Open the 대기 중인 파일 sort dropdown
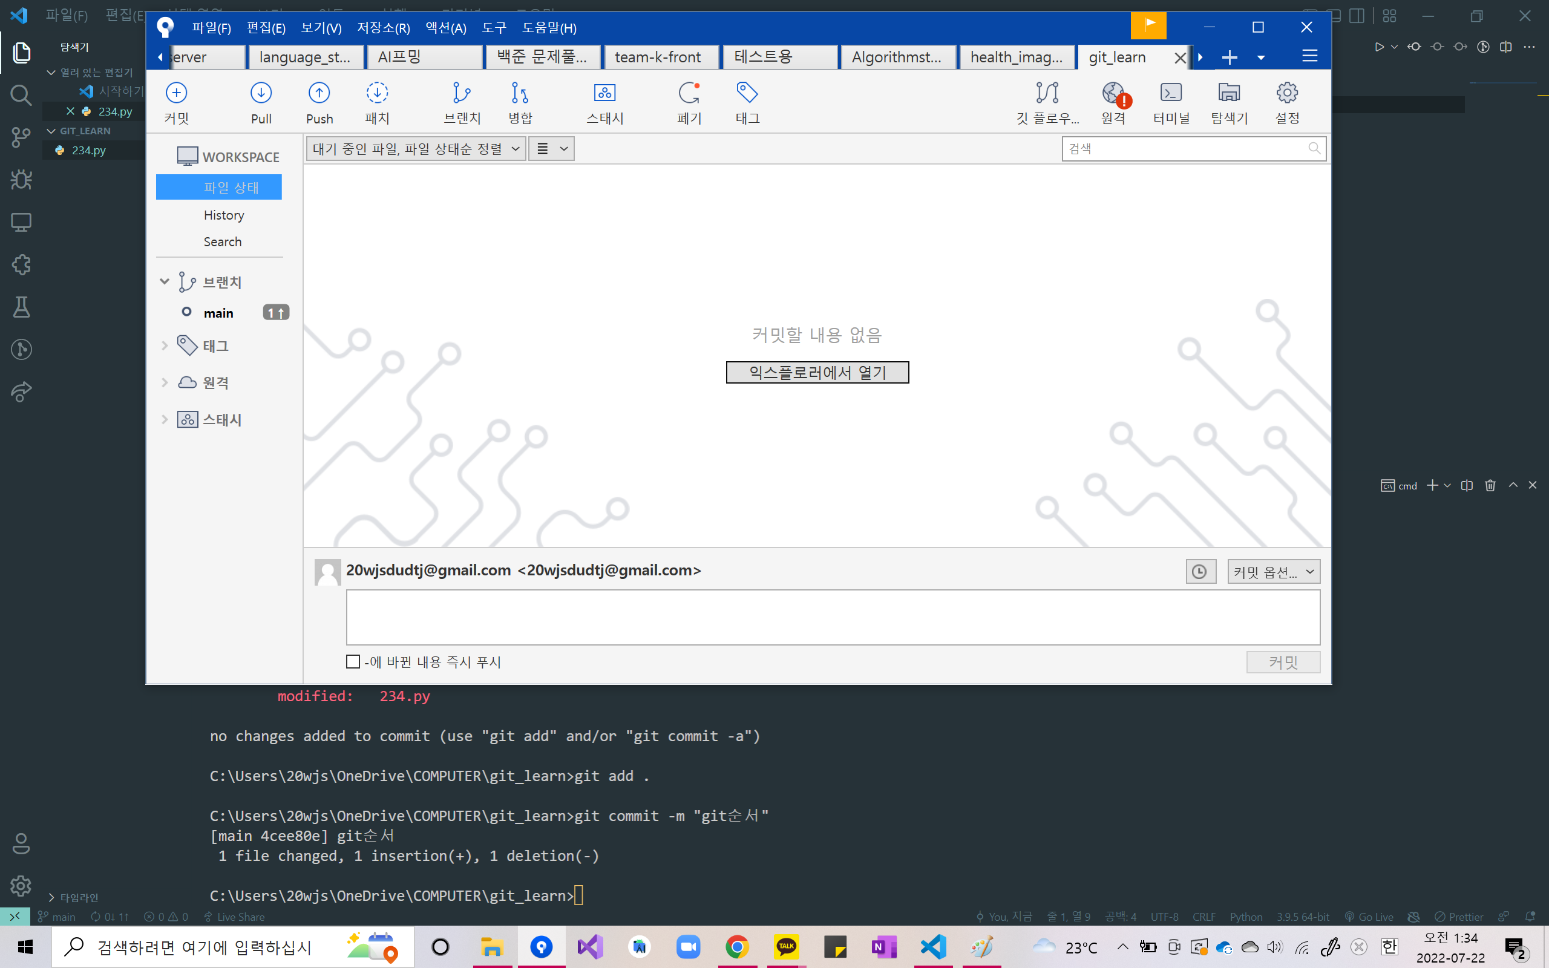 click(416, 149)
